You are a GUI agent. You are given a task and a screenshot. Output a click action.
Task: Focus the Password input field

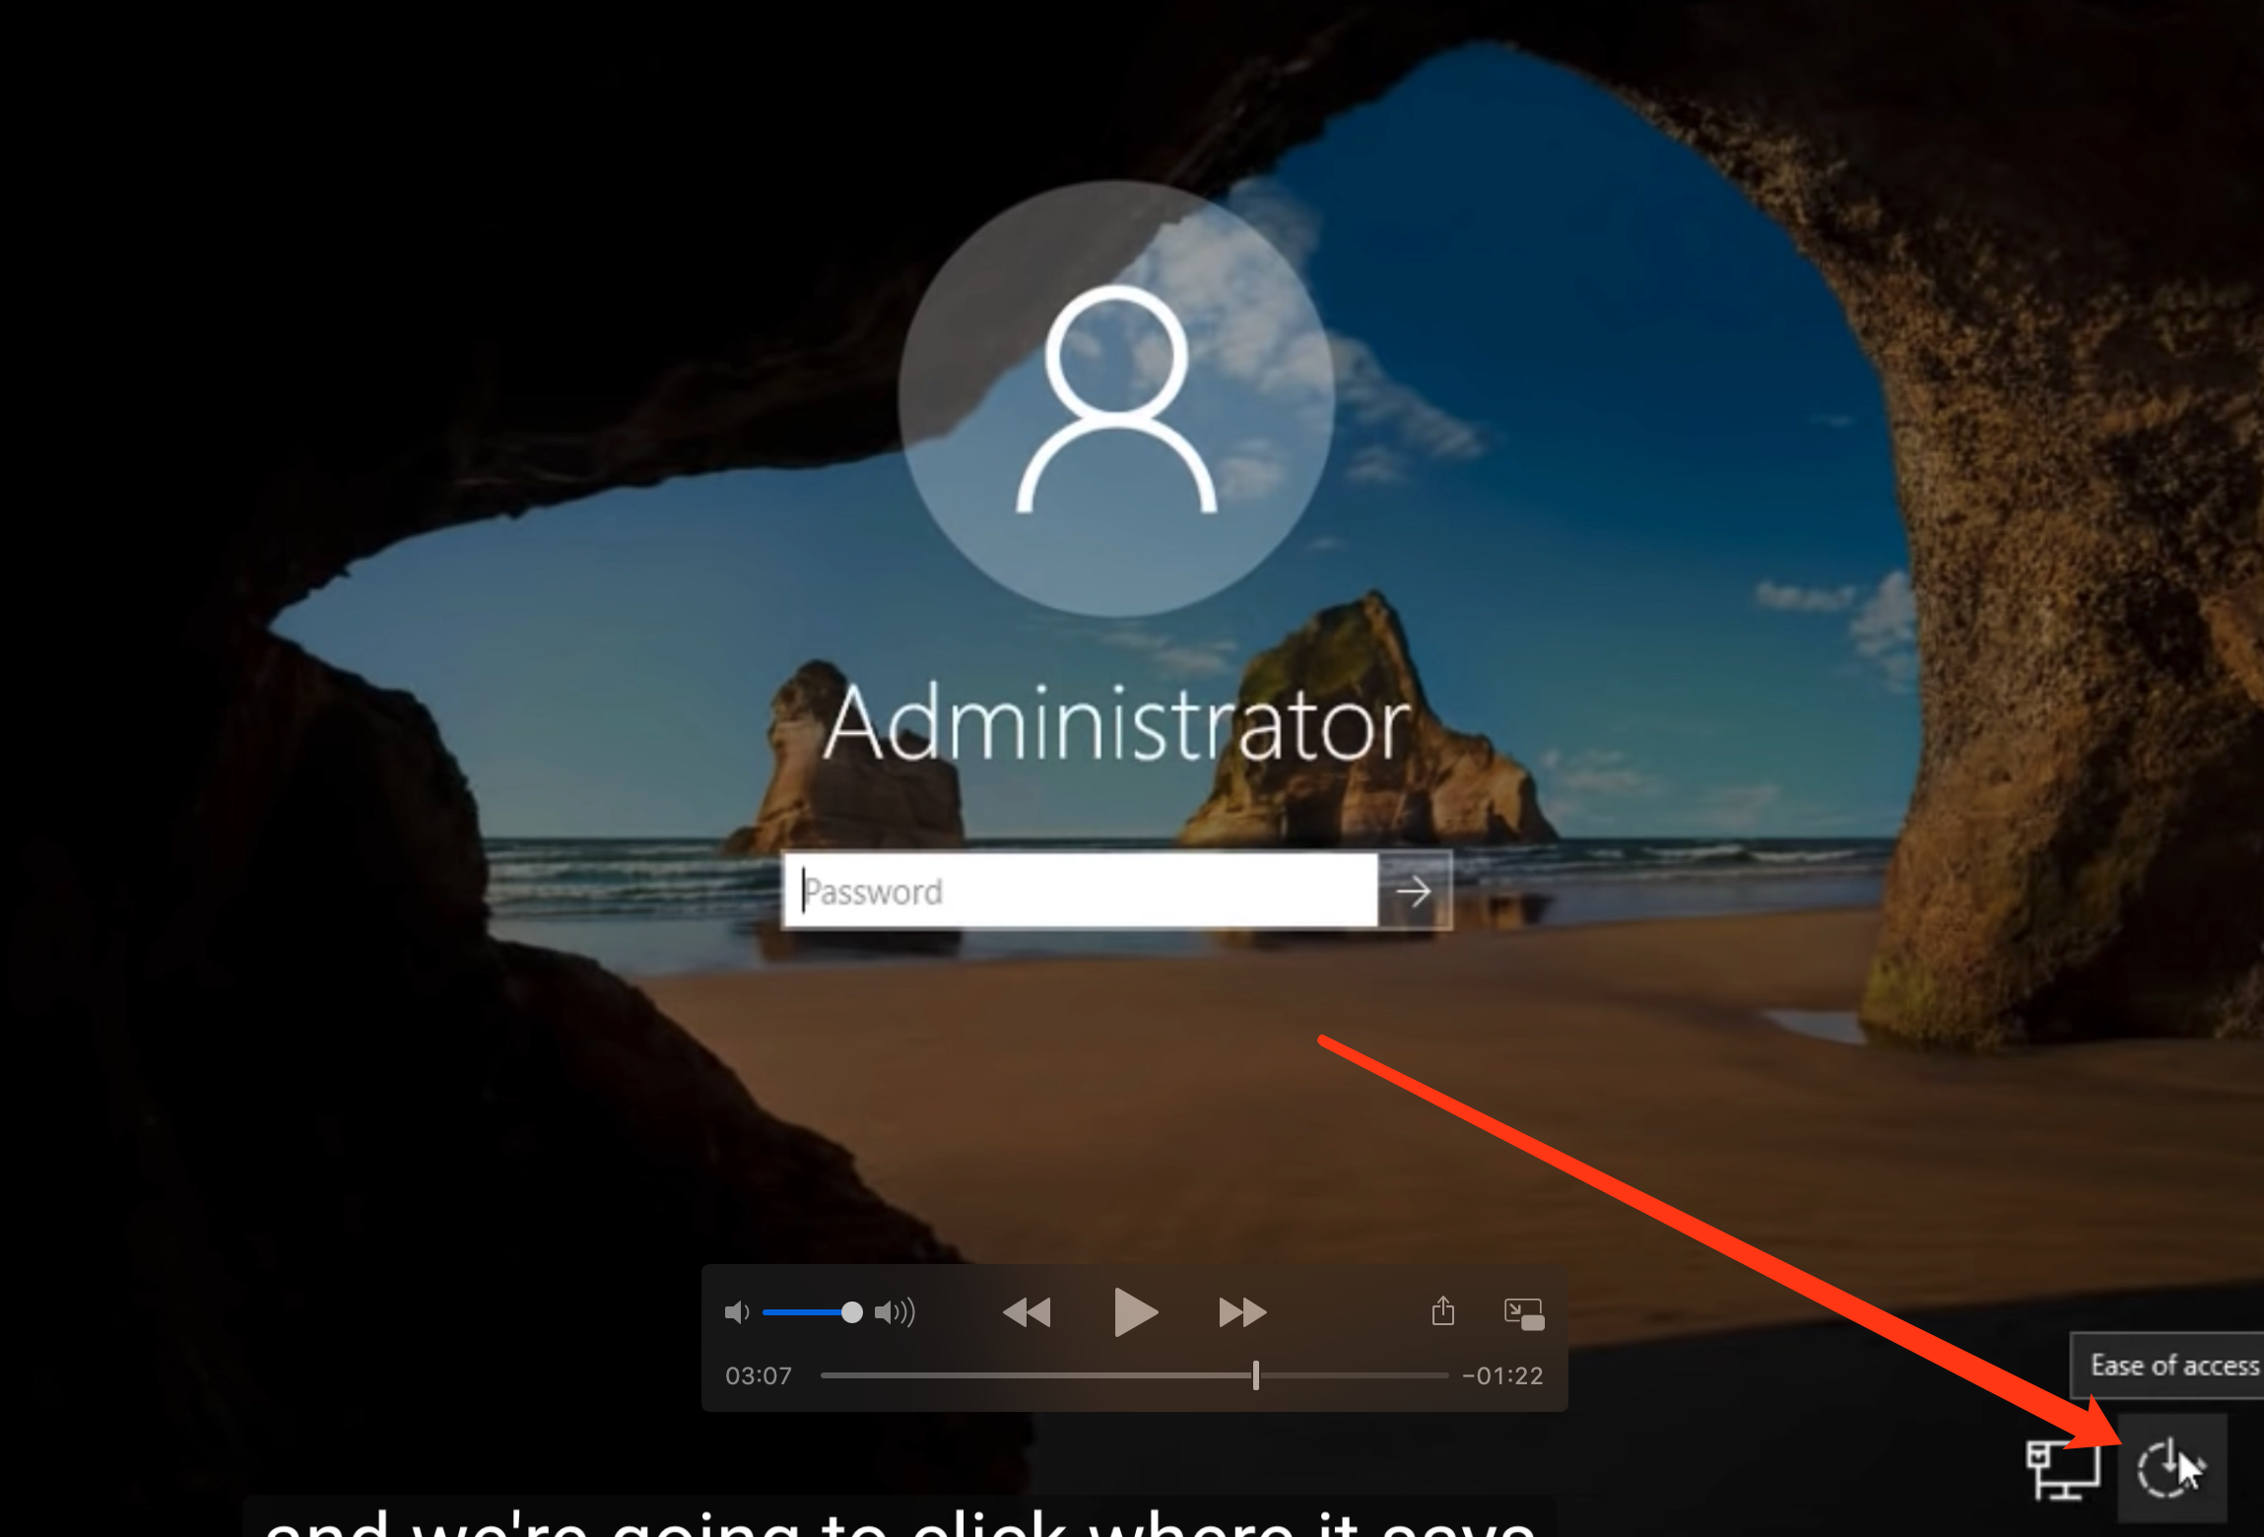[x=1079, y=891]
